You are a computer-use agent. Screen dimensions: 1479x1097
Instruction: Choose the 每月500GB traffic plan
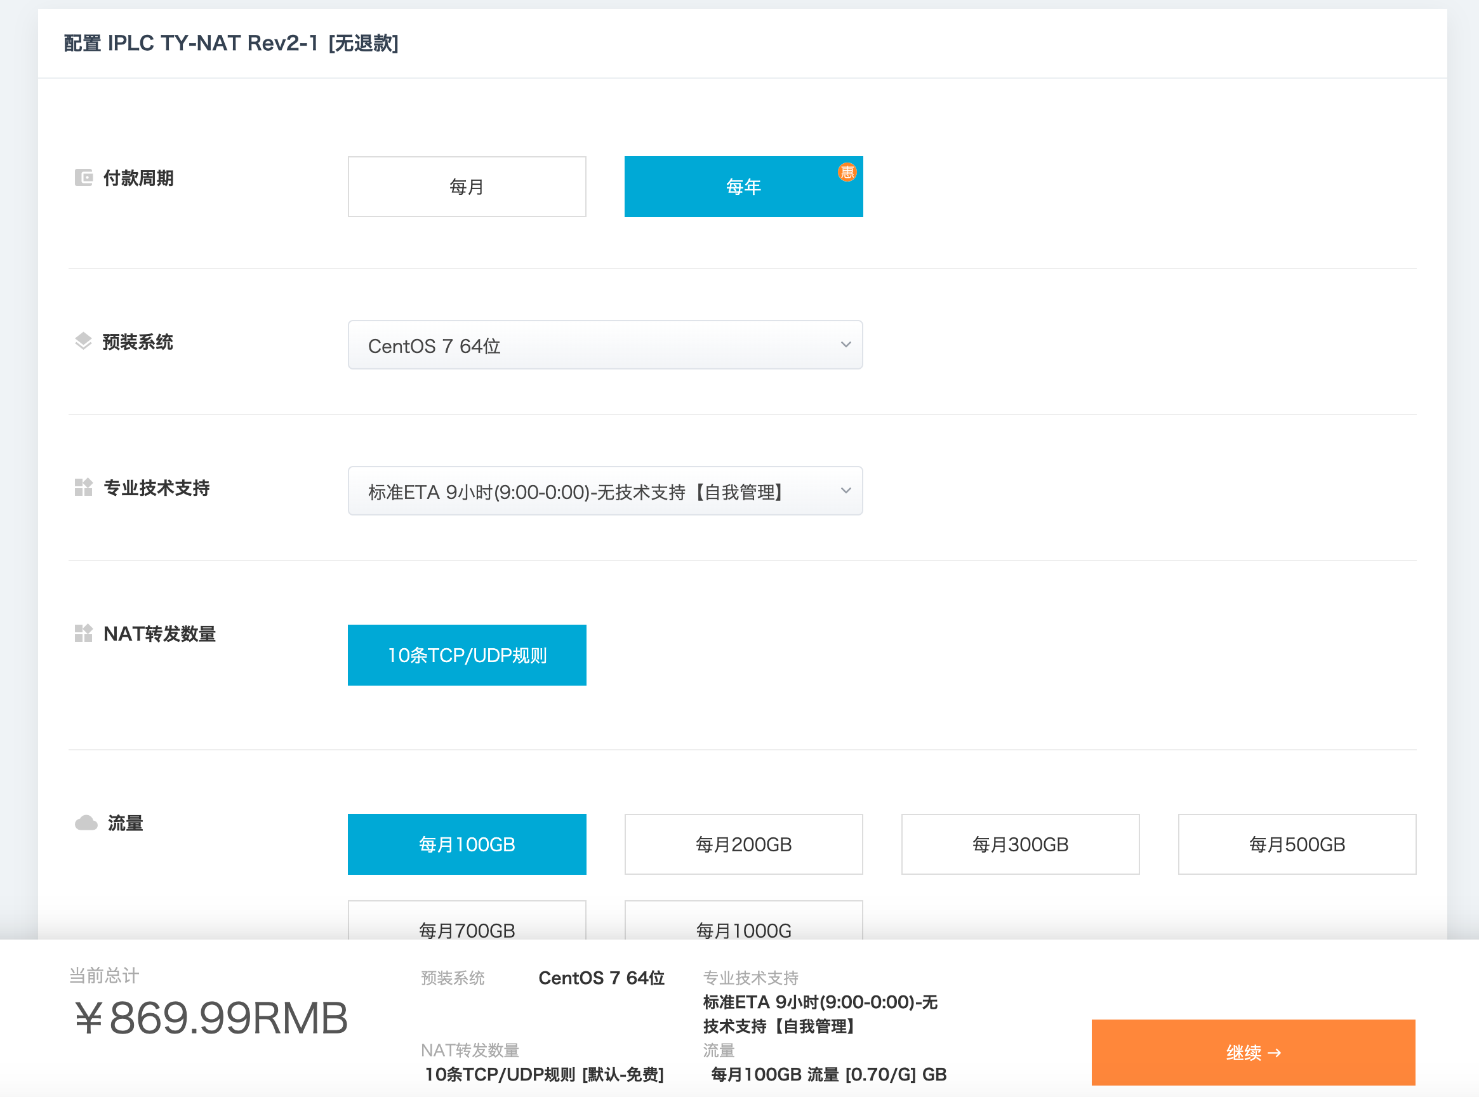click(1297, 845)
